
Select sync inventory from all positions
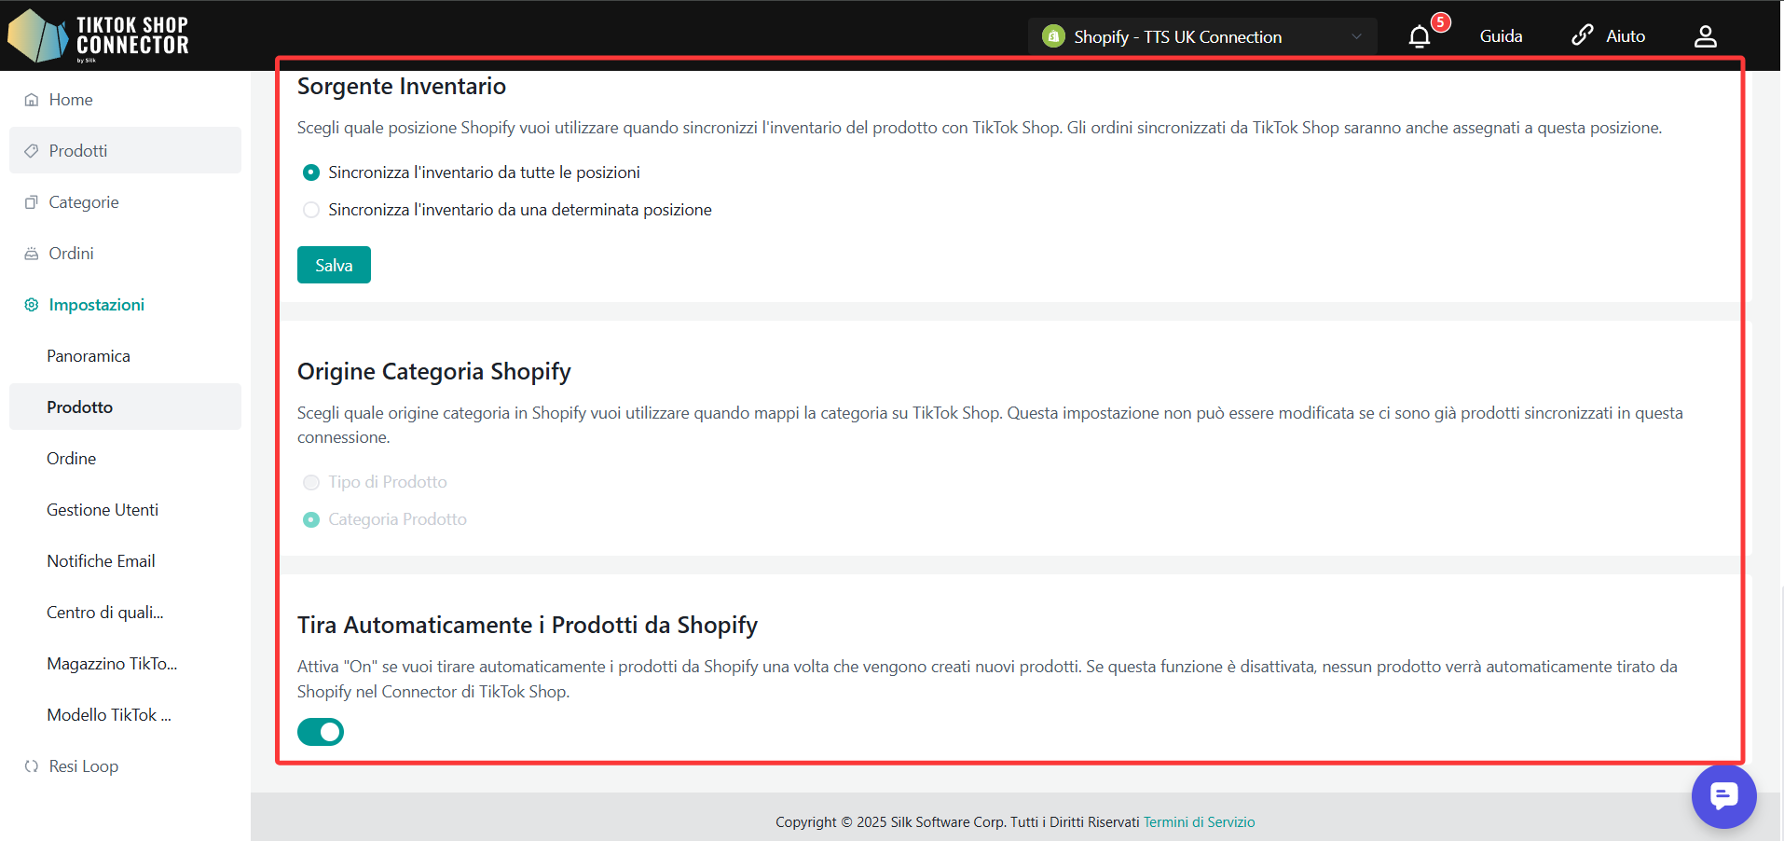pyautogui.click(x=311, y=172)
